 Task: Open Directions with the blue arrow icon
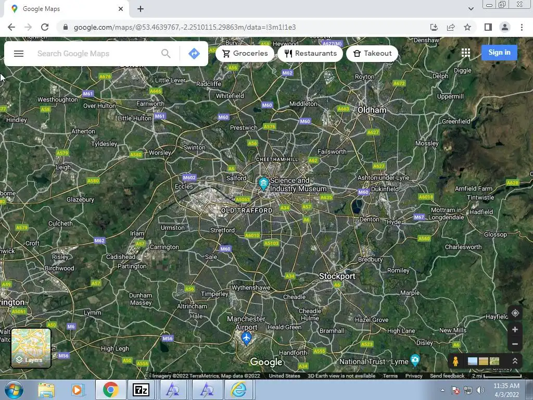[194, 54]
